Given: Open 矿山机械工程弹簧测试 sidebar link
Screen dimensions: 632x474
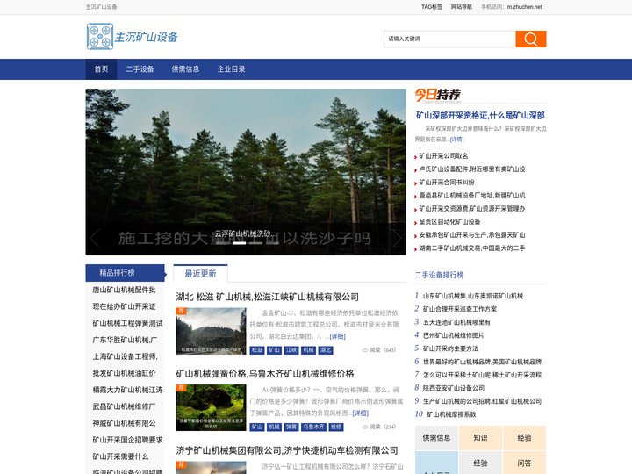Looking at the screenshot, I should click(x=128, y=323).
